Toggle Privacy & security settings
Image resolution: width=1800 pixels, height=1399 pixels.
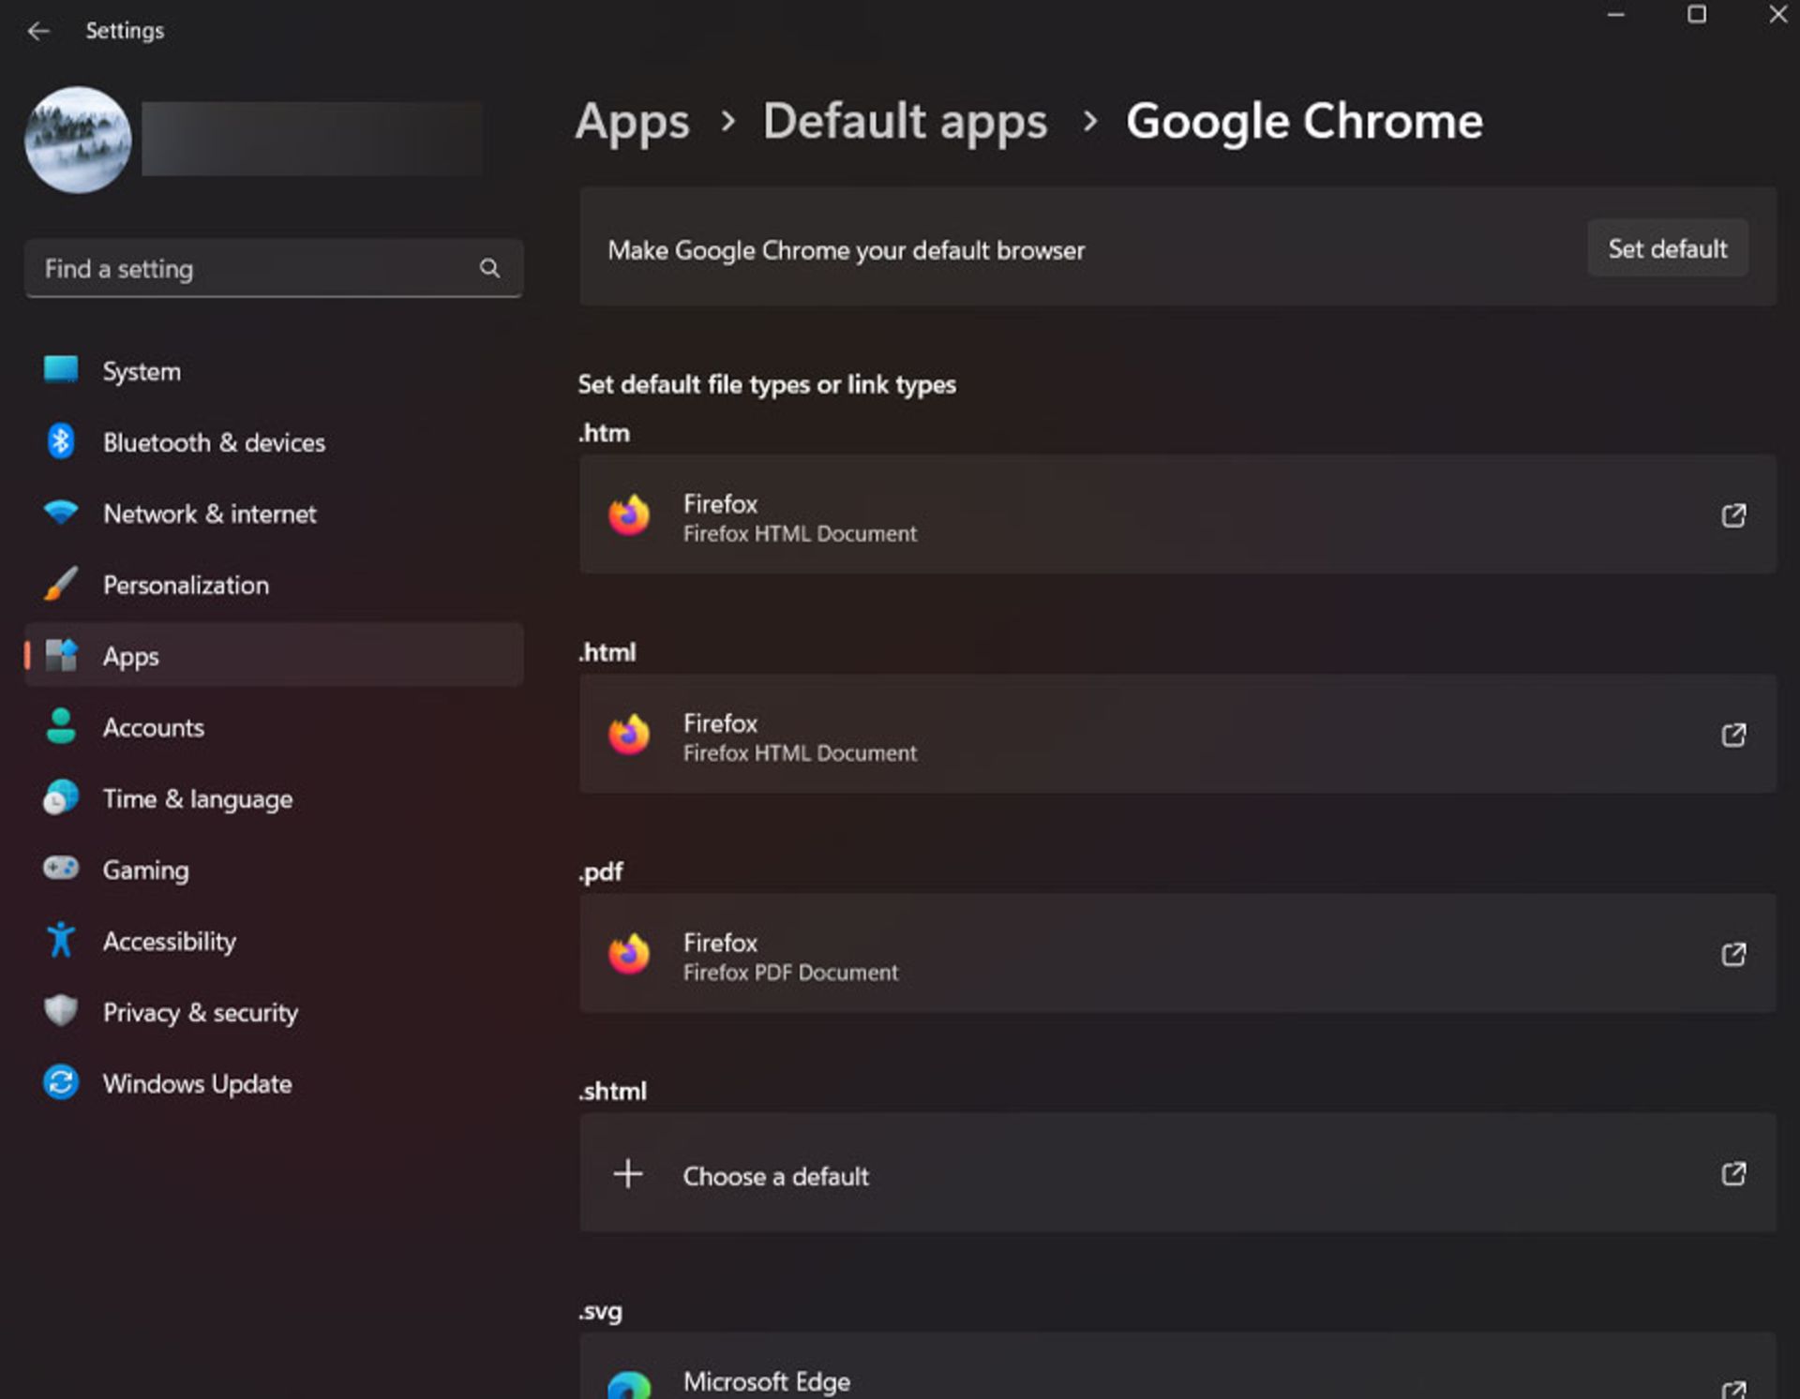[x=201, y=1012]
